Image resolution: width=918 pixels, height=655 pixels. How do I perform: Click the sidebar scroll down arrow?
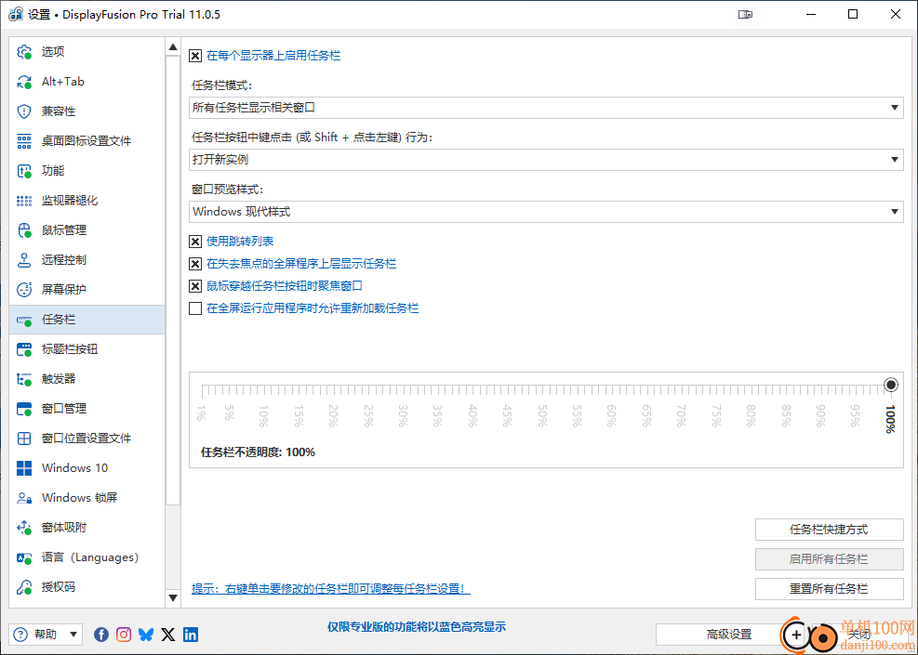173,597
